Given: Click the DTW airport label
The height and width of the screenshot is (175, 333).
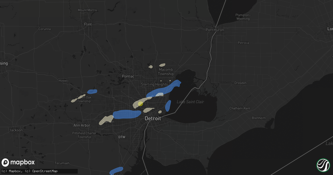Looking at the screenshot, I should pyautogui.click(x=122, y=137).
